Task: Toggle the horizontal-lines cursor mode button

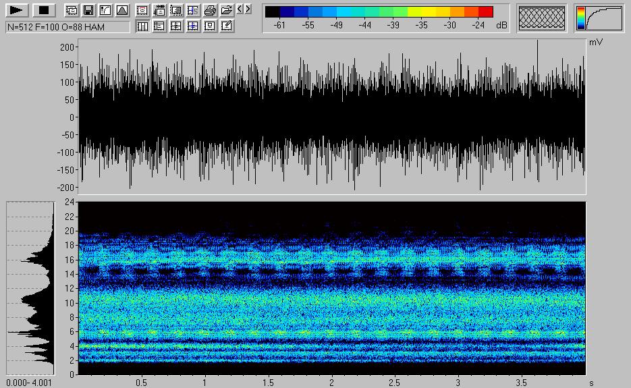Action: point(159,26)
